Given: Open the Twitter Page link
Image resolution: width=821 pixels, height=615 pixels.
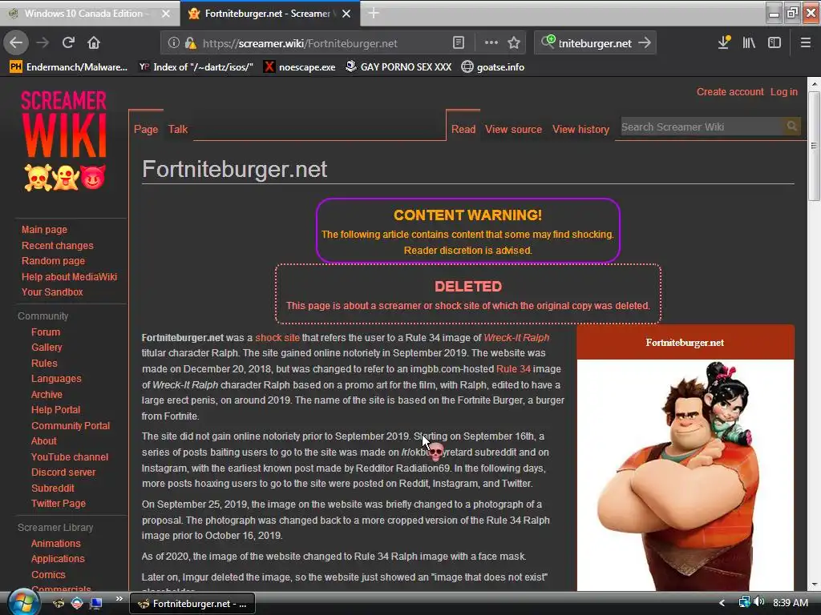Looking at the screenshot, I should [58, 504].
